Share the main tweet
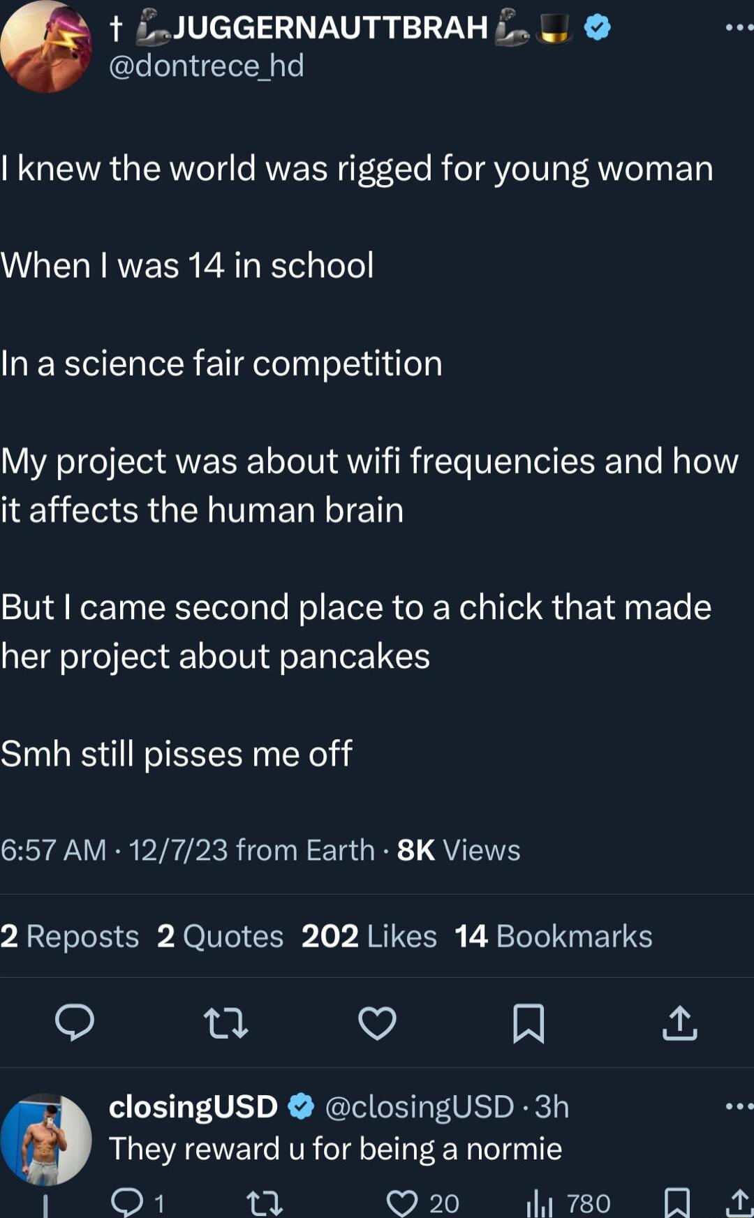754x1218 pixels. tap(679, 1024)
